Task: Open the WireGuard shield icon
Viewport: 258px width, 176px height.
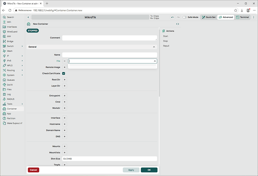Action: coord(4,32)
